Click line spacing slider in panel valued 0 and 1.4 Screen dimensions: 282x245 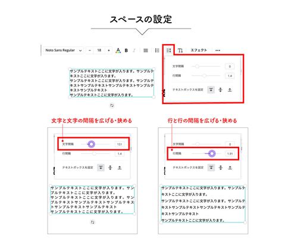point(206,76)
